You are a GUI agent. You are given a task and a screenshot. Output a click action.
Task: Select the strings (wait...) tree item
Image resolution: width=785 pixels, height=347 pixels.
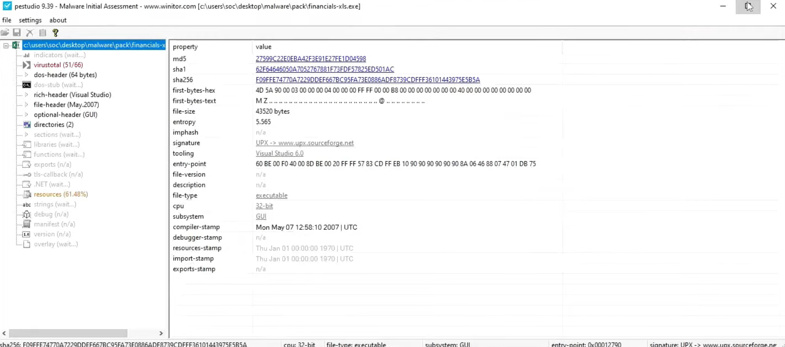pyautogui.click(x=55, y=204)
